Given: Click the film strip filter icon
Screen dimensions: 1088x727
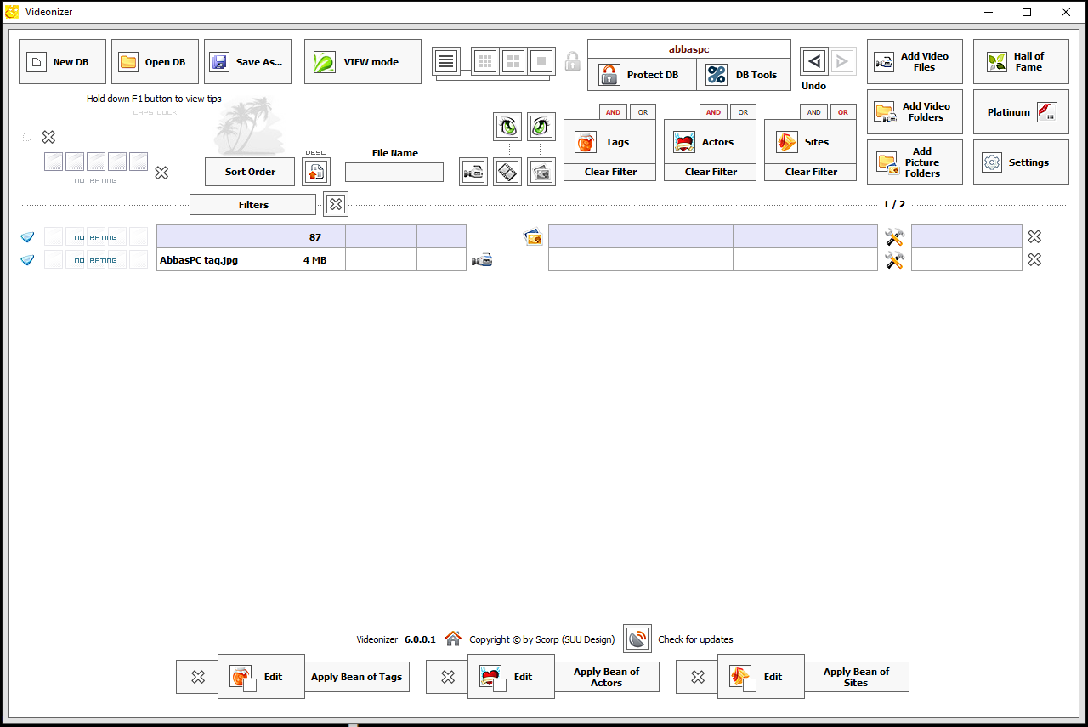Looking at the screenshot, I should point(507,172).
